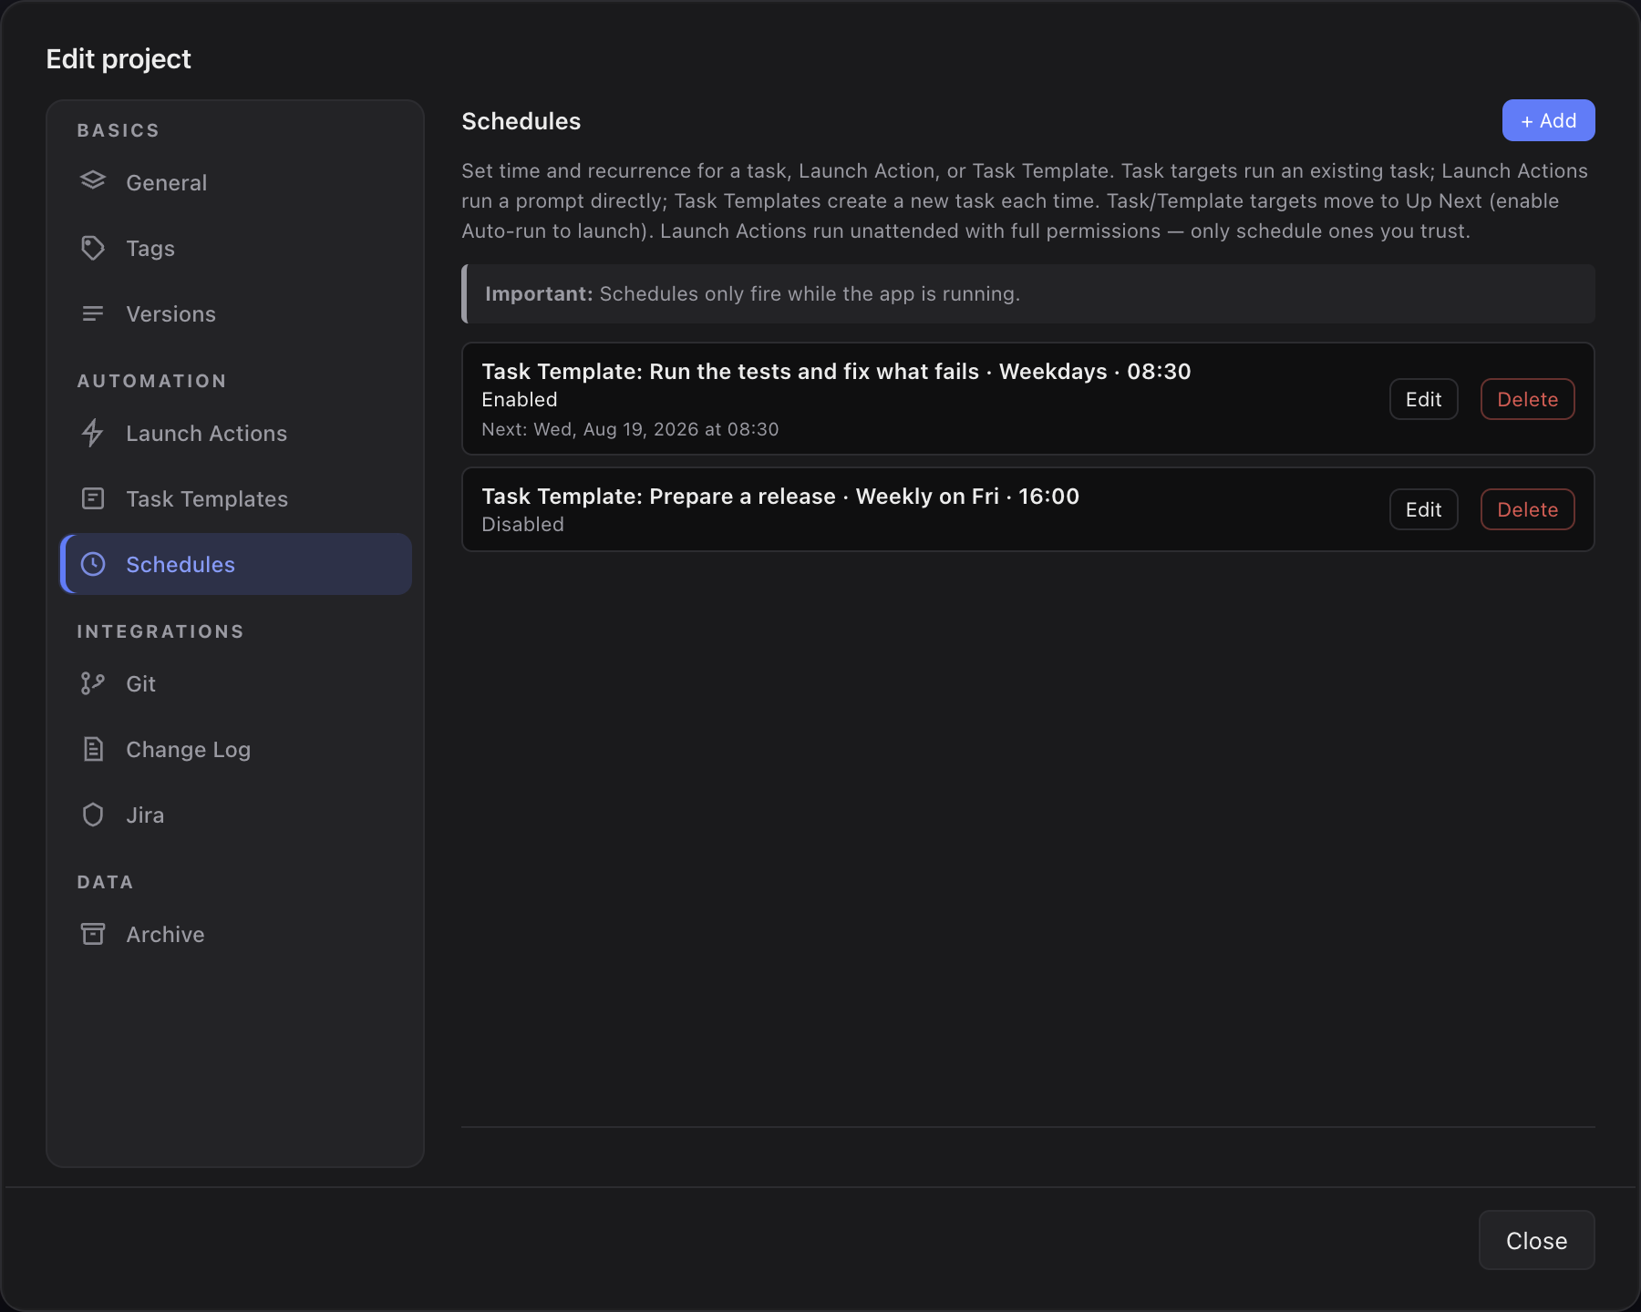Click the BASICS section header
This screenshot has width=1641, height=1312.
(x=119, y=130)
